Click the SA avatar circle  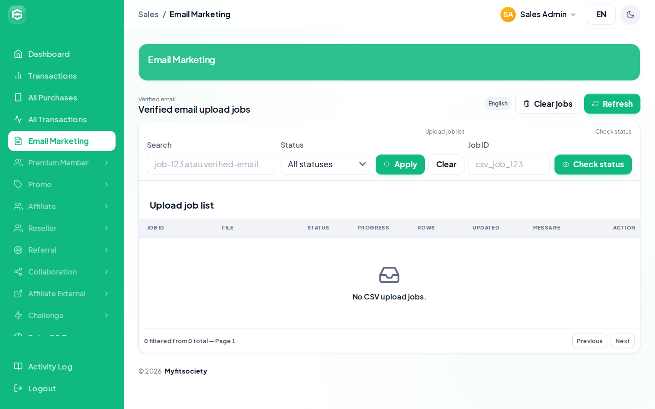point(508,15)
